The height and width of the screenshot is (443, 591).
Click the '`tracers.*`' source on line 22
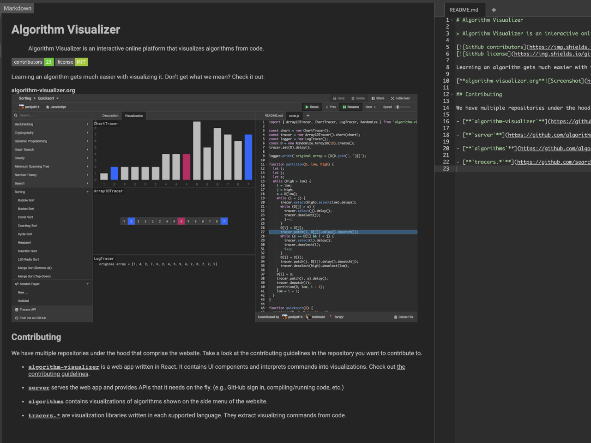tap(488, 162)
